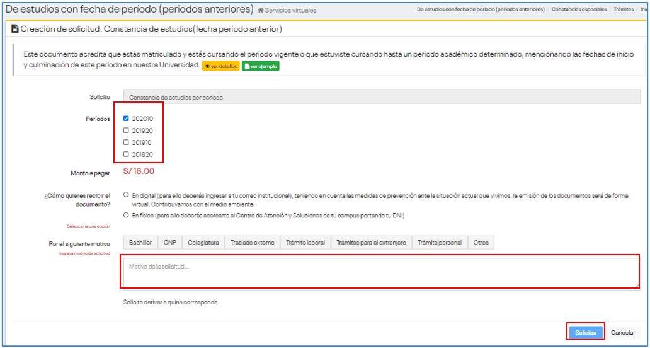Click the home icon beside Servicios virtuales
This screenshot has width=650, height=348.
click(x=261, y=11)
